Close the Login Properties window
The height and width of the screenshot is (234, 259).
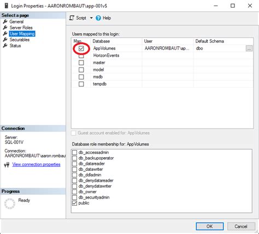(x=250, y=5)
